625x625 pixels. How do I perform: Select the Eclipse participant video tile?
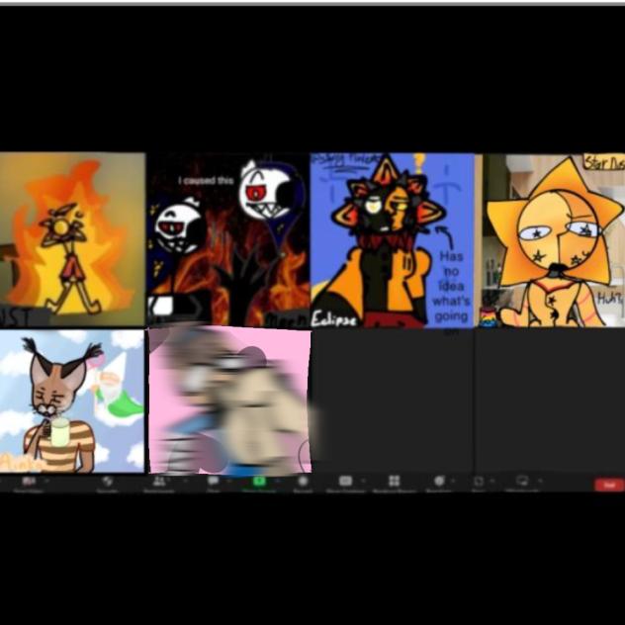pyautogui.click(x=393, y=240)
